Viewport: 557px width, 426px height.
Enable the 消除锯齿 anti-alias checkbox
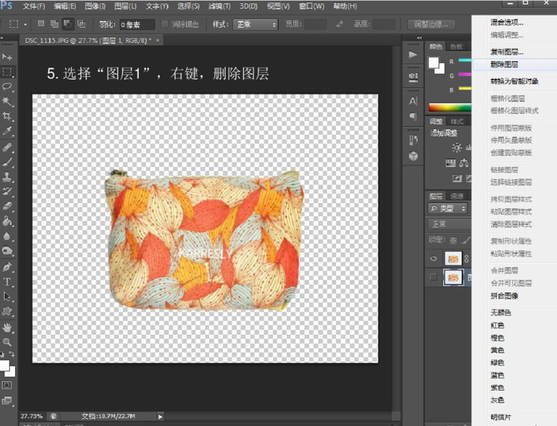165,24
